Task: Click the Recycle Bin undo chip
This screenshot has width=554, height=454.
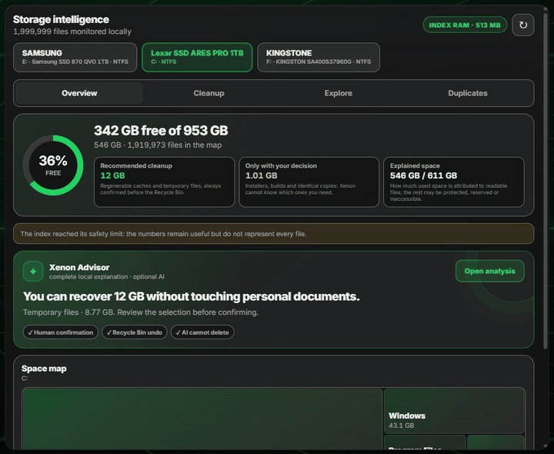Action: 134,332
